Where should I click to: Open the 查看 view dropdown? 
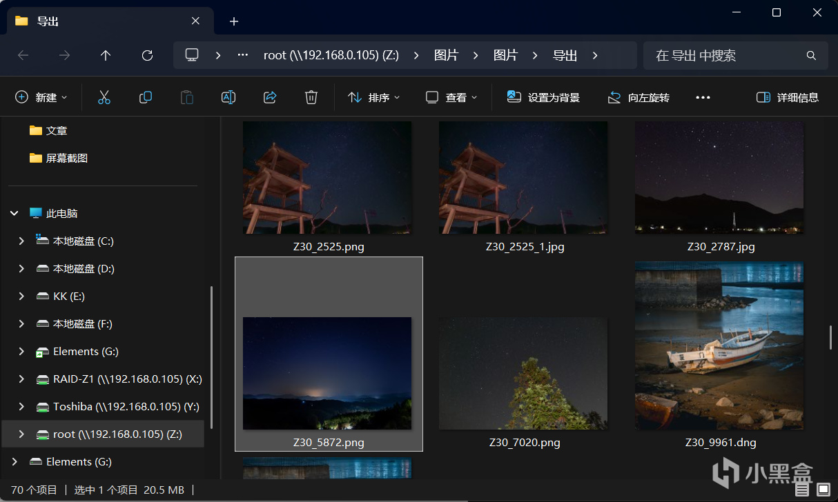[x=451, y=97]
